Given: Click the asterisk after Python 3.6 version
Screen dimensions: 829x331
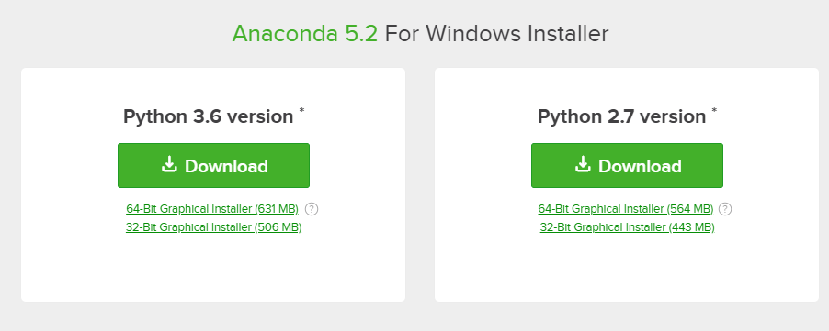Looking at the screenshot, I should point(301,110).
